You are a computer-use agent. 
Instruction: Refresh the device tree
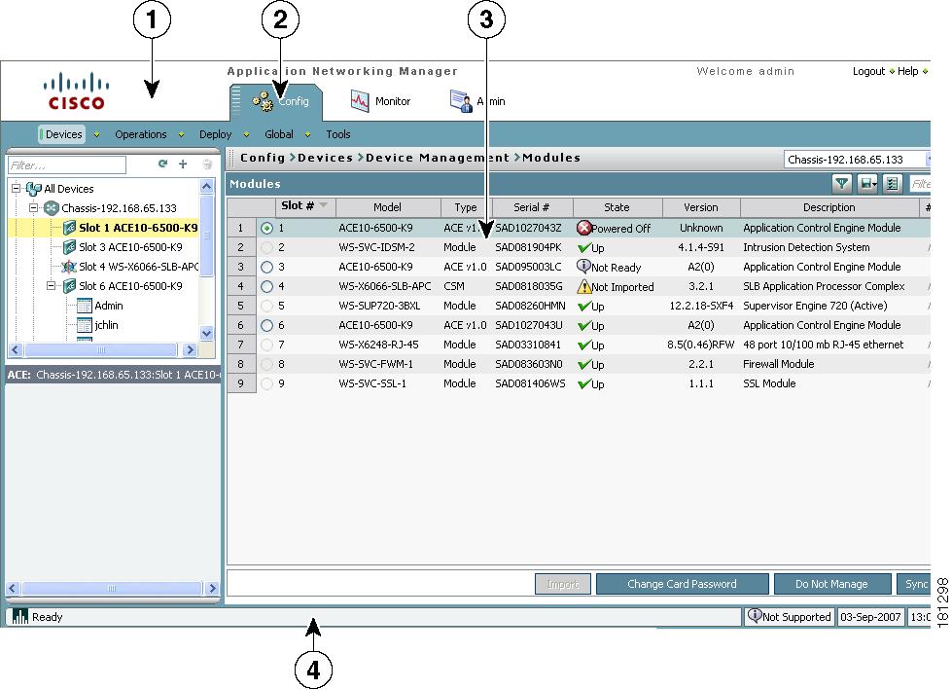click(162, 163)
